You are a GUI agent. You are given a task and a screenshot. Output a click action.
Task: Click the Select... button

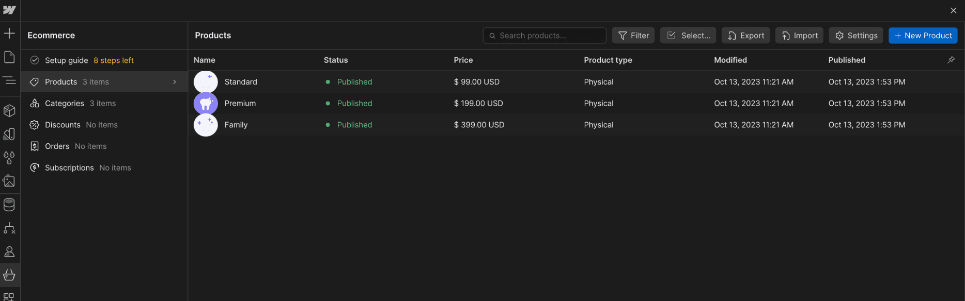[x=688, y=36]
